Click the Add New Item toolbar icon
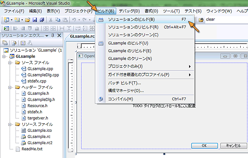Image resolution: width=248 pixels, height=158 pixels. 17,20
